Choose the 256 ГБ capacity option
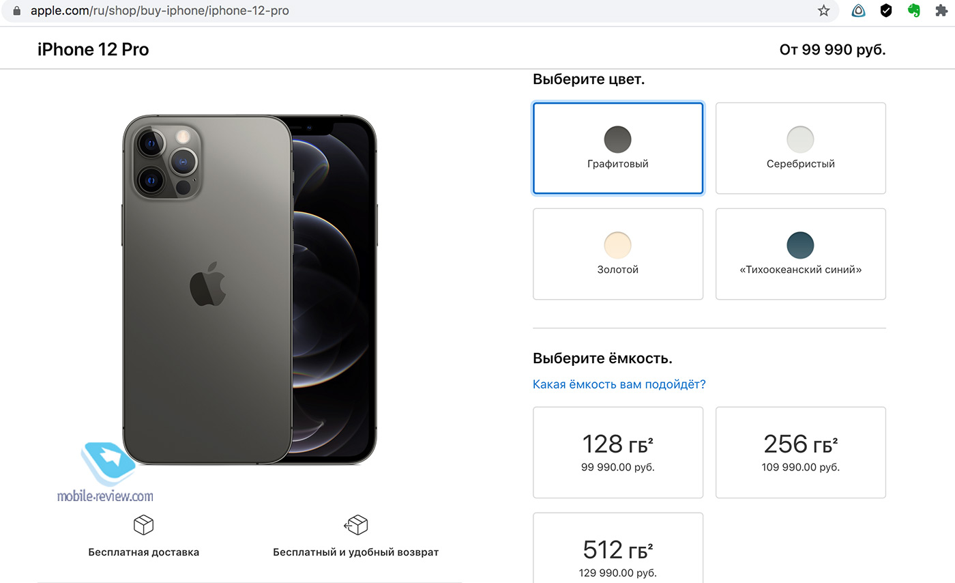 [x=800, y=452]
